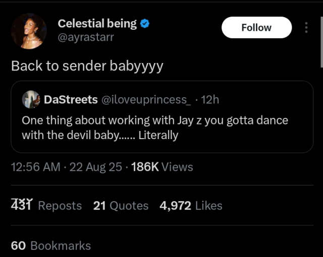Click the 12h timestamp on quoted post
The image size is (323, 257).
(210, 99)
